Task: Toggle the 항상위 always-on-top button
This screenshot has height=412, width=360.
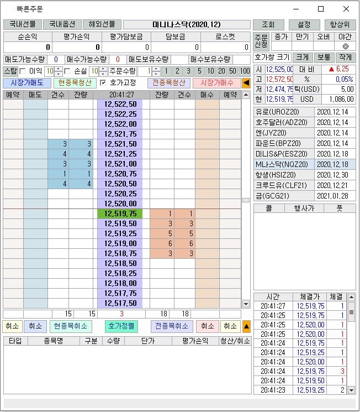Action: [x=340, y=25]
